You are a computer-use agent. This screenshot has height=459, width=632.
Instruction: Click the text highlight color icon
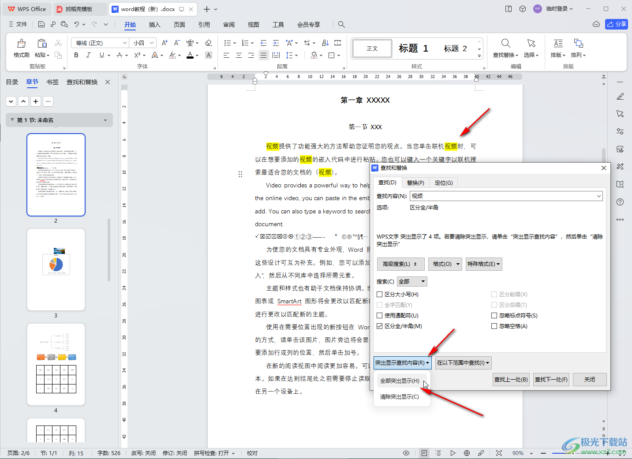coord(172,55)
